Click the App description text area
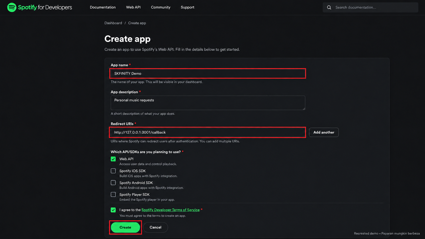Image resolution: width=425 pixels, height=239 pixels. point(208,103)
